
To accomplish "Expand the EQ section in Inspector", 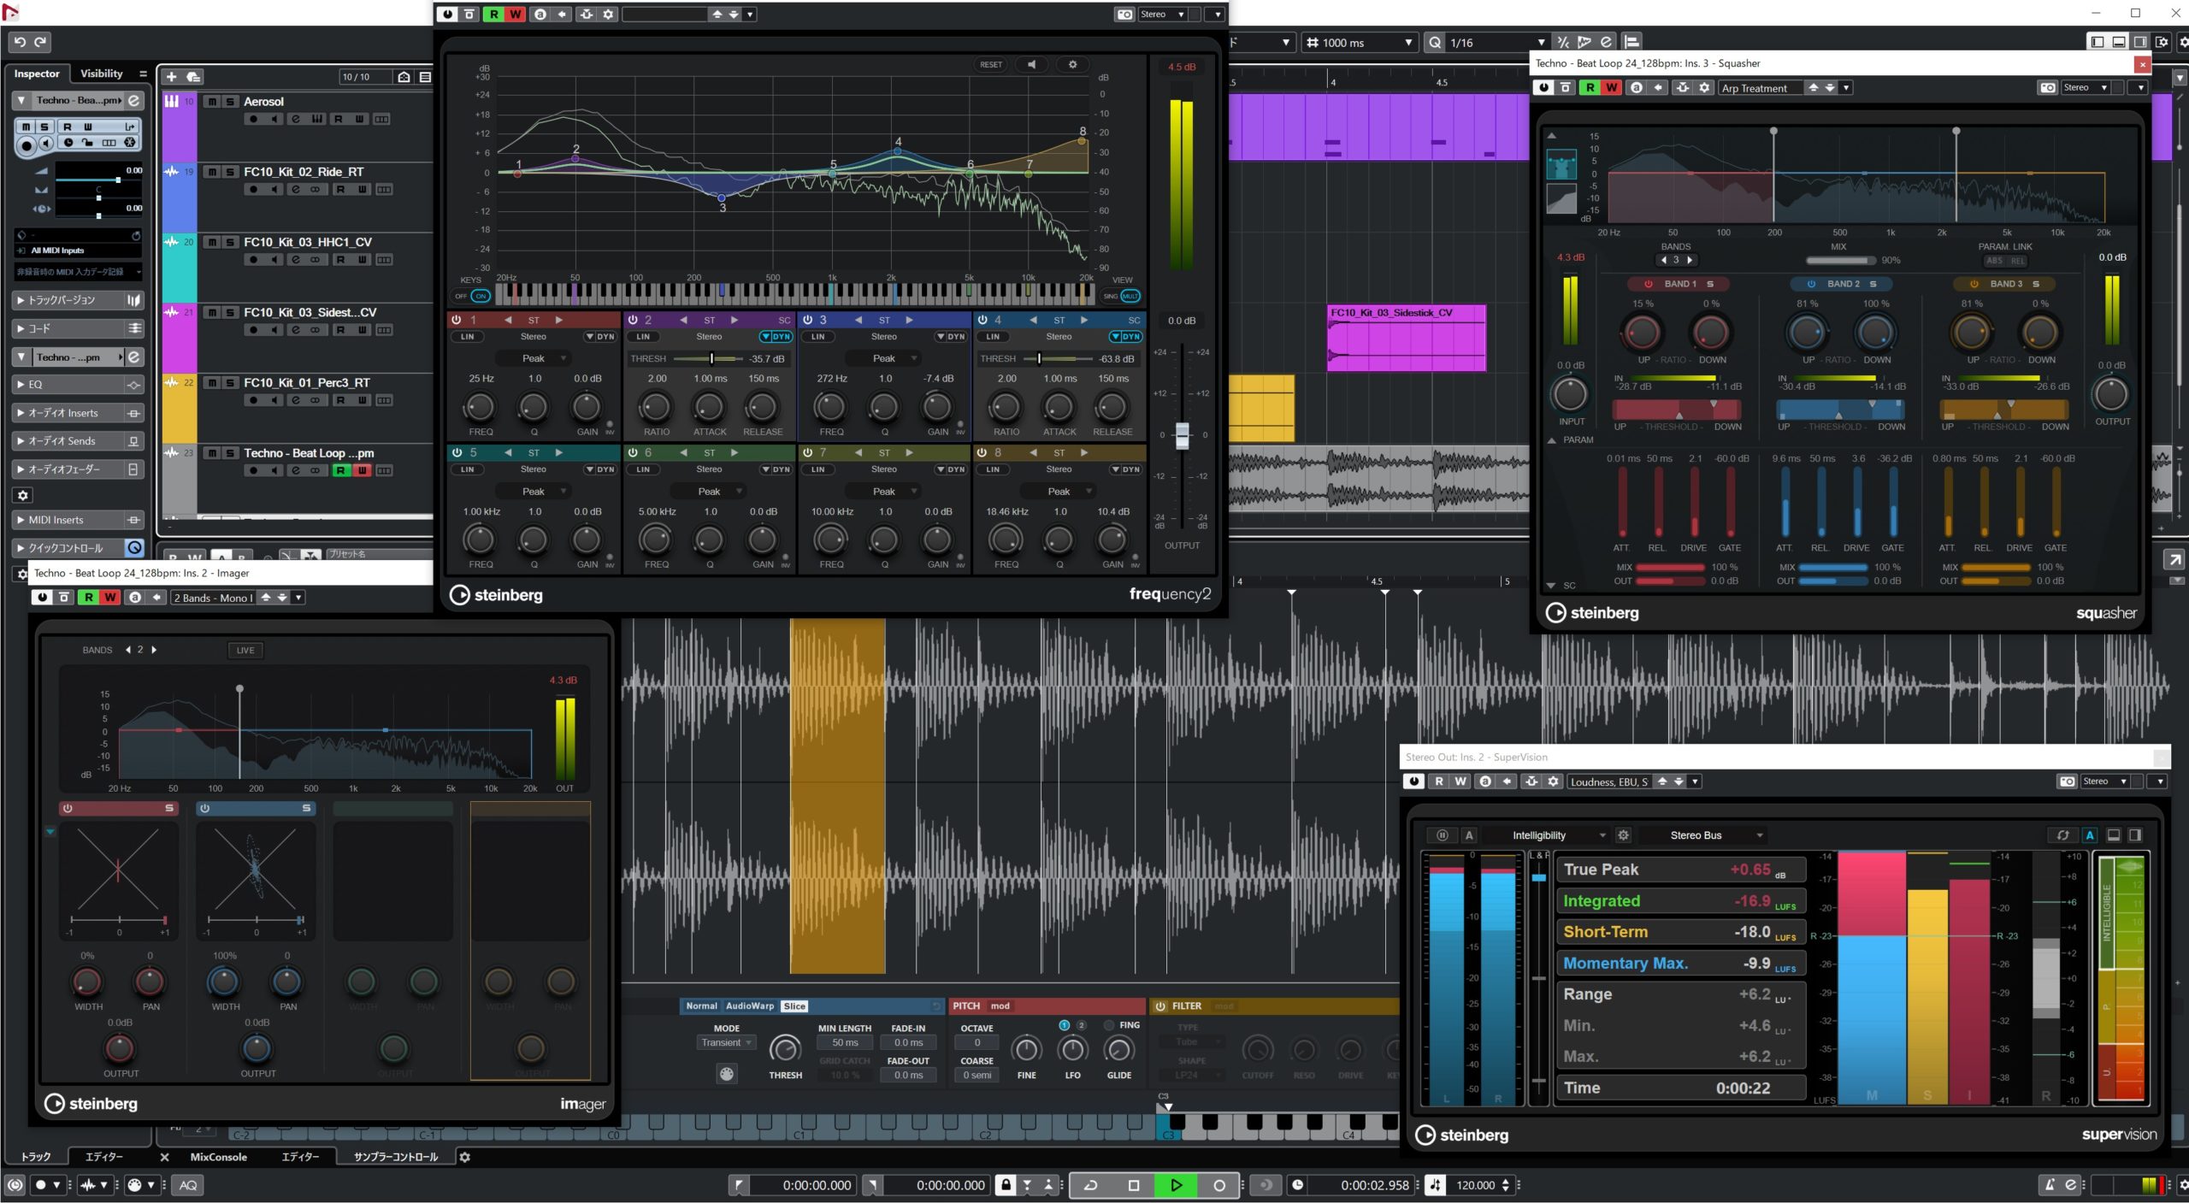I will click(x=77, y=385).
